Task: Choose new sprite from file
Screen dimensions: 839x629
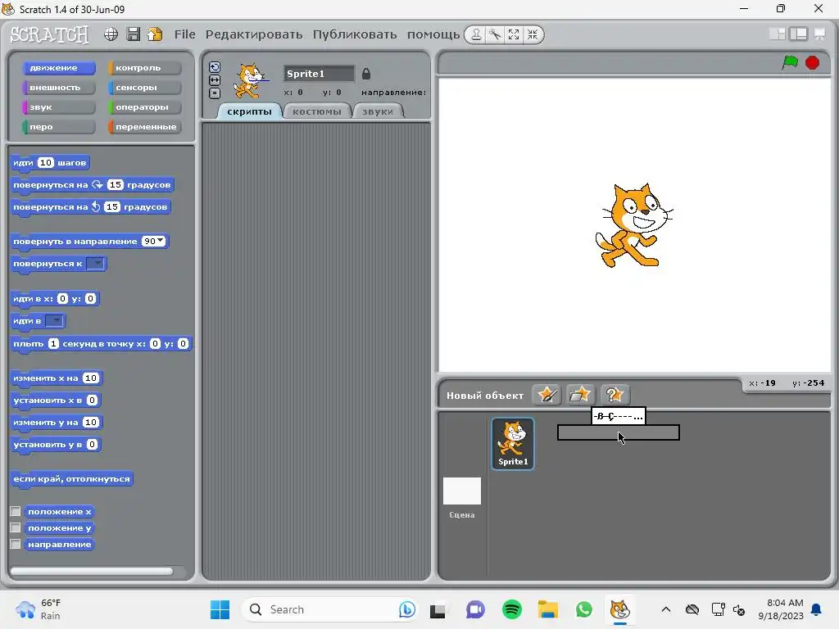Action: click(x=580, y=396)
